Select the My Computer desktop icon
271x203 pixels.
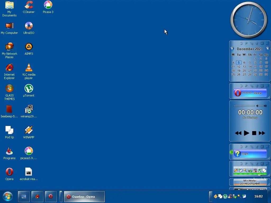click(9, 28)
